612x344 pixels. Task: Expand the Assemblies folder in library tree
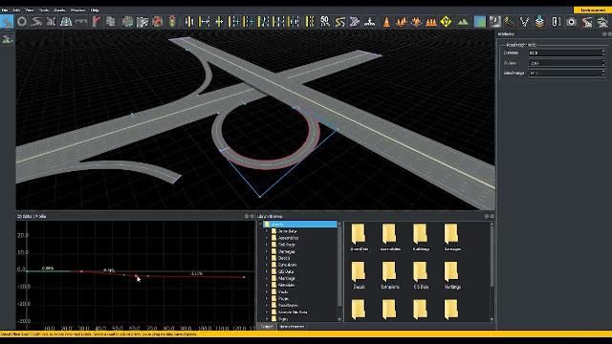click(x=267, y=238)
